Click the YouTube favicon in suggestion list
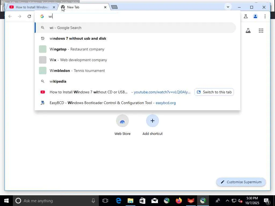Screen dimensions: 275x206 tap(43, 92)
